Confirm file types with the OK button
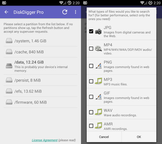This screenshot has height=144, width=162. coord(139,137)
